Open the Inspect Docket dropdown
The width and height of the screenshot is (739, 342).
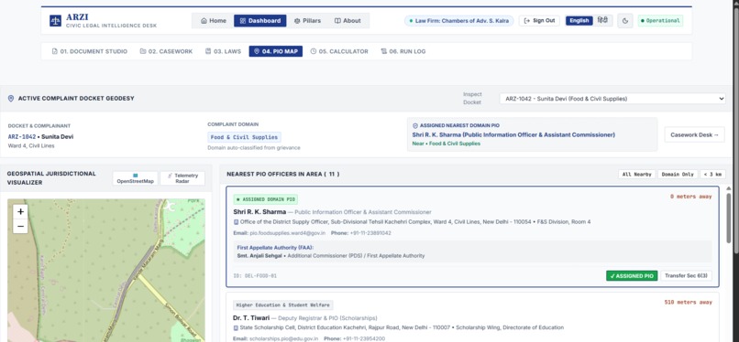point(612,99)
